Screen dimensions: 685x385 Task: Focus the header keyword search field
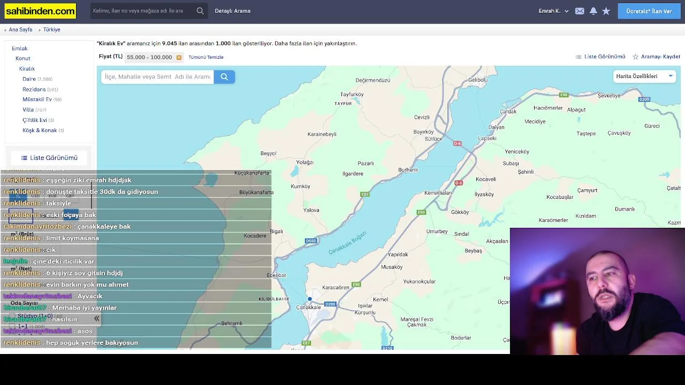tap(142, 11)
